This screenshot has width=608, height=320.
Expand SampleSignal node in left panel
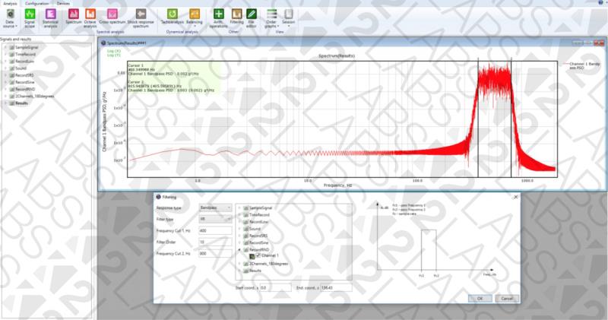(5, 47)
